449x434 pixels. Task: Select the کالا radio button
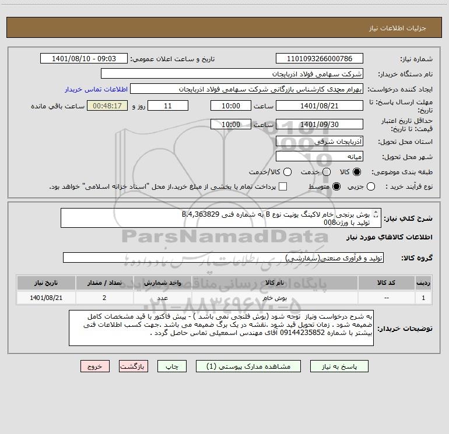(357, 172)
